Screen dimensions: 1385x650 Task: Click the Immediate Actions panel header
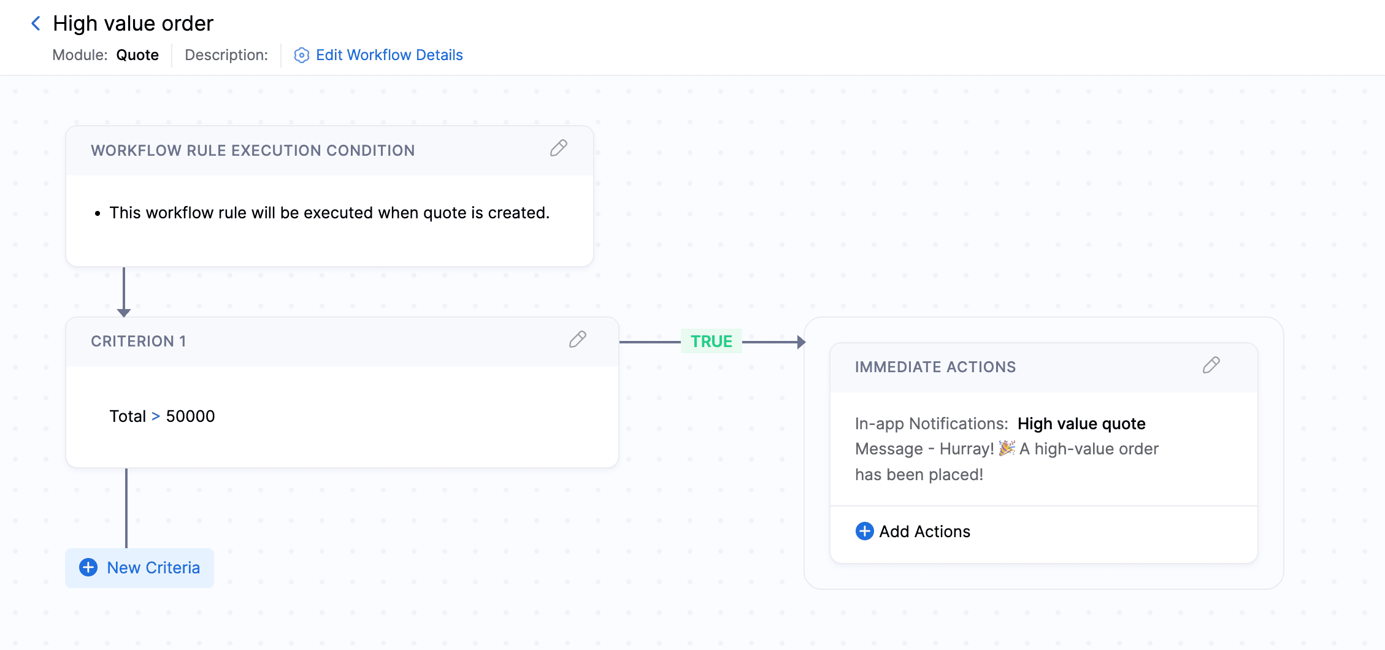(935, 366)
